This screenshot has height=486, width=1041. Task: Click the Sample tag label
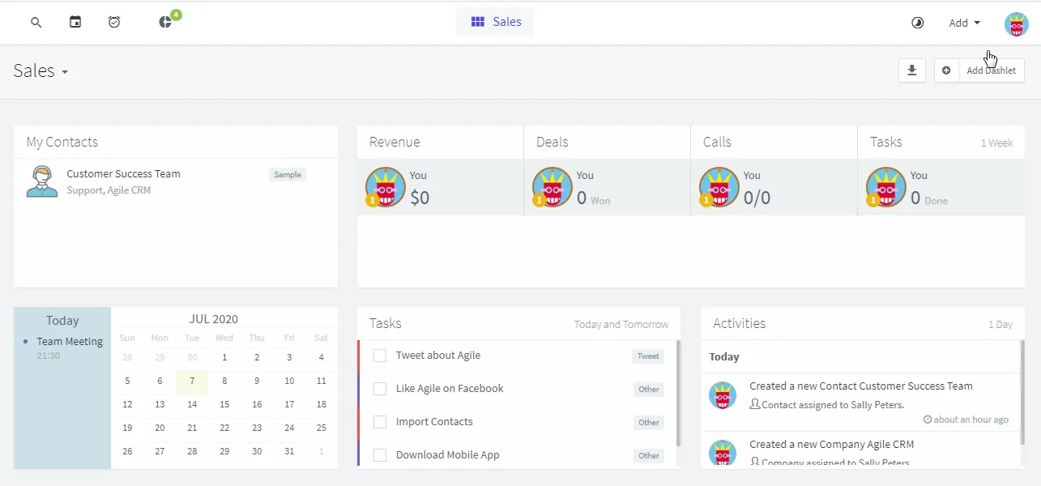[288, 174]
